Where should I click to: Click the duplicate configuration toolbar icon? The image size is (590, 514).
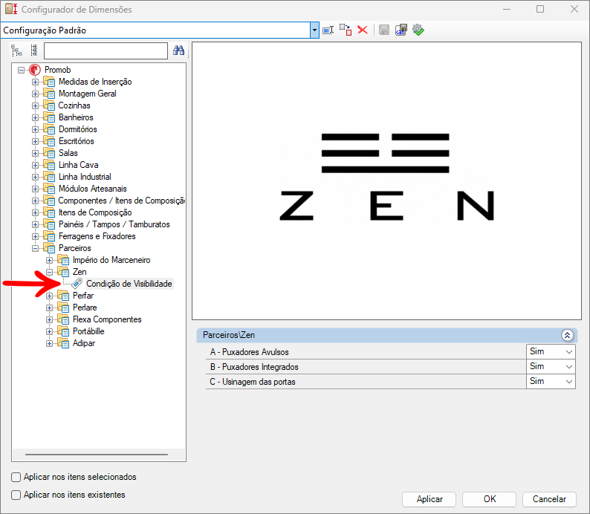click(346, 30)
